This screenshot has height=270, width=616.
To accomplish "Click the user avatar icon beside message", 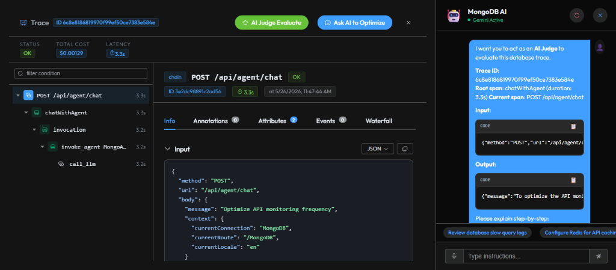I will [x=600, y=48].
